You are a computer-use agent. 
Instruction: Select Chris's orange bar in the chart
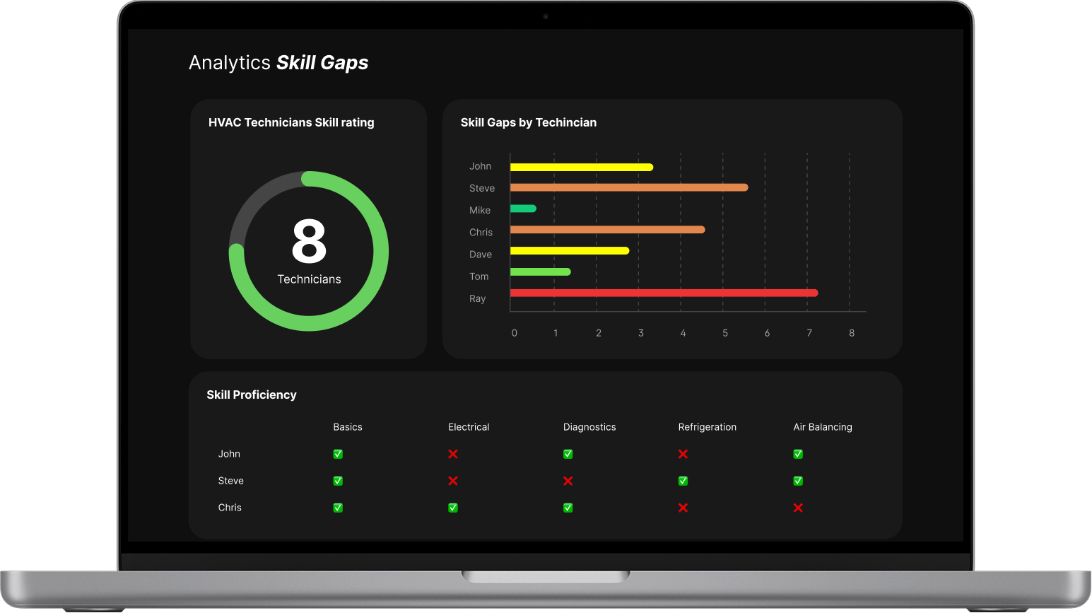pos(608,230)
